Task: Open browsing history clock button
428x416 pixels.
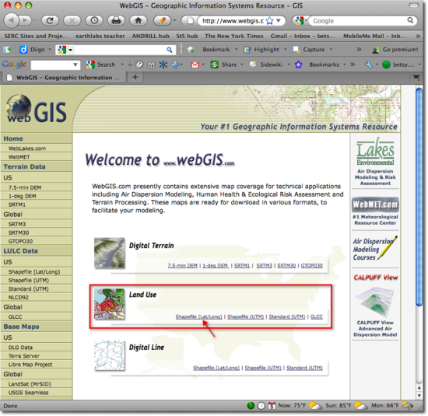Action: [94, 20]
